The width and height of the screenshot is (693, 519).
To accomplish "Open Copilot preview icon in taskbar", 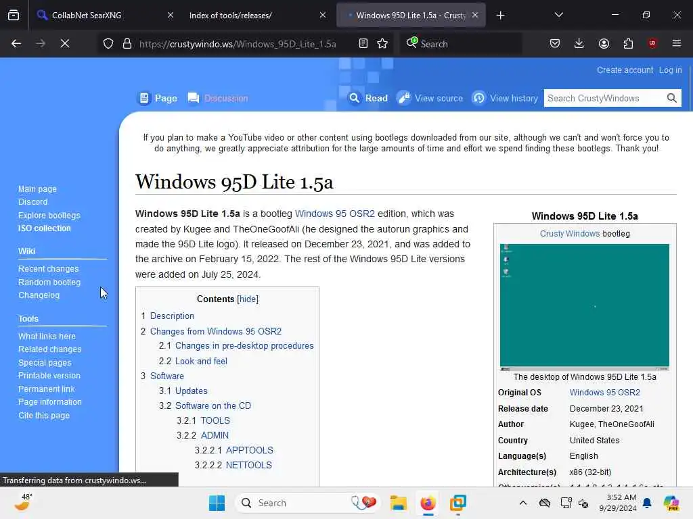I will coord(671,503).
